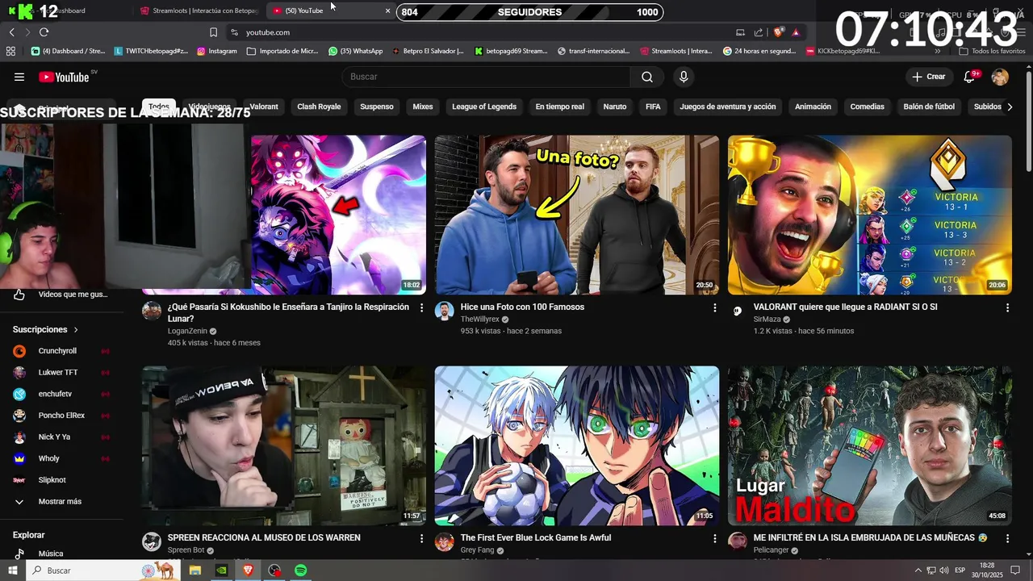The image size is (1033, 581).
Task: Click the share icon in the address bar
Action: (x=759, y=32)
